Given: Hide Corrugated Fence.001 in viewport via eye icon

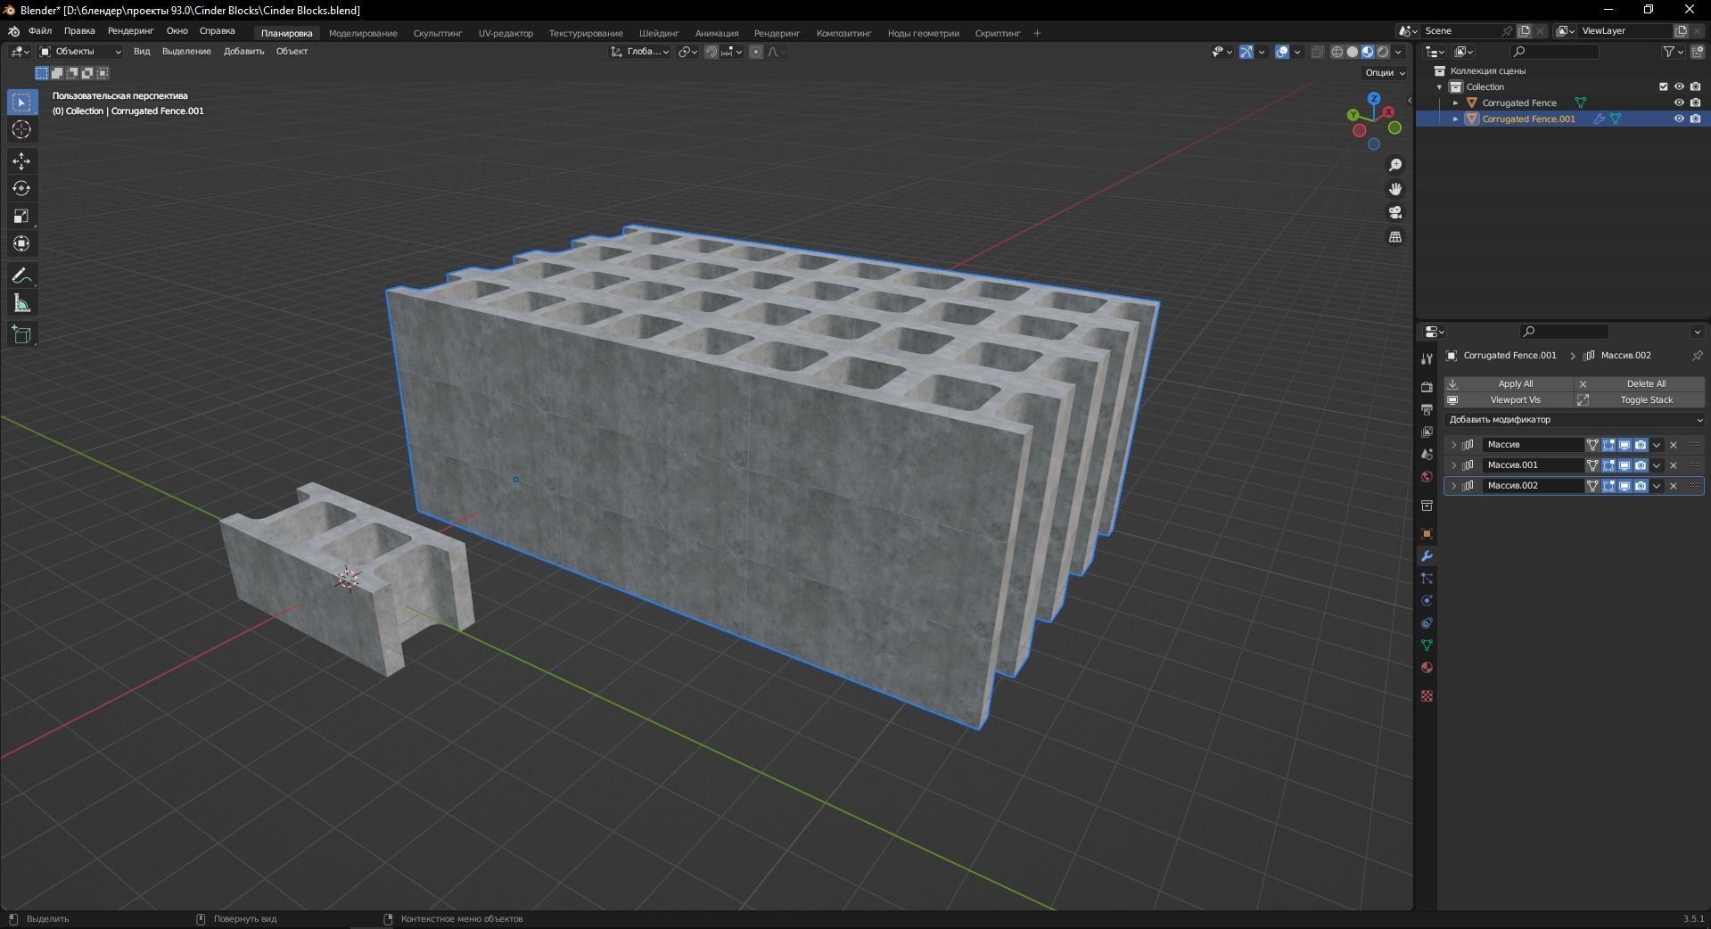Looking at the screenshot, I should 1679,119.
